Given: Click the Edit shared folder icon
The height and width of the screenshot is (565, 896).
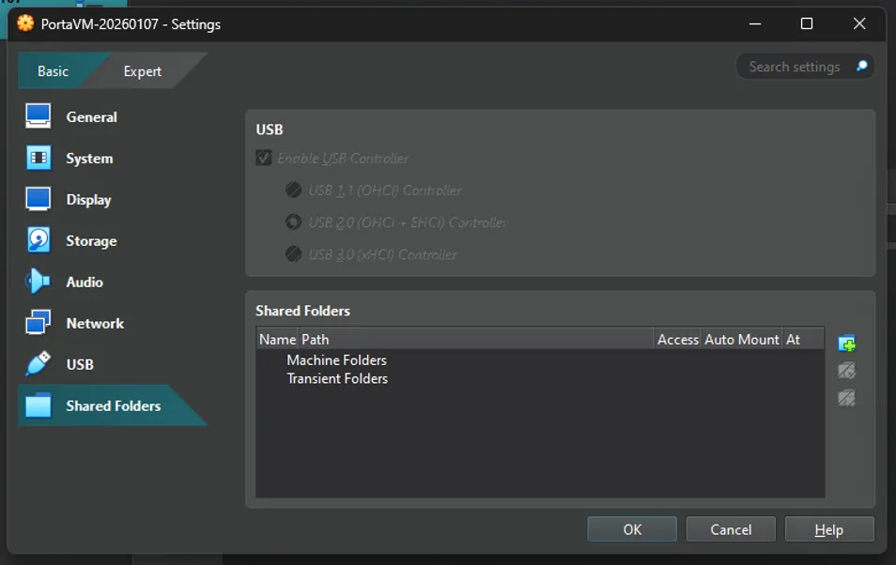Looking at the screenshot, I should (846, 370).
